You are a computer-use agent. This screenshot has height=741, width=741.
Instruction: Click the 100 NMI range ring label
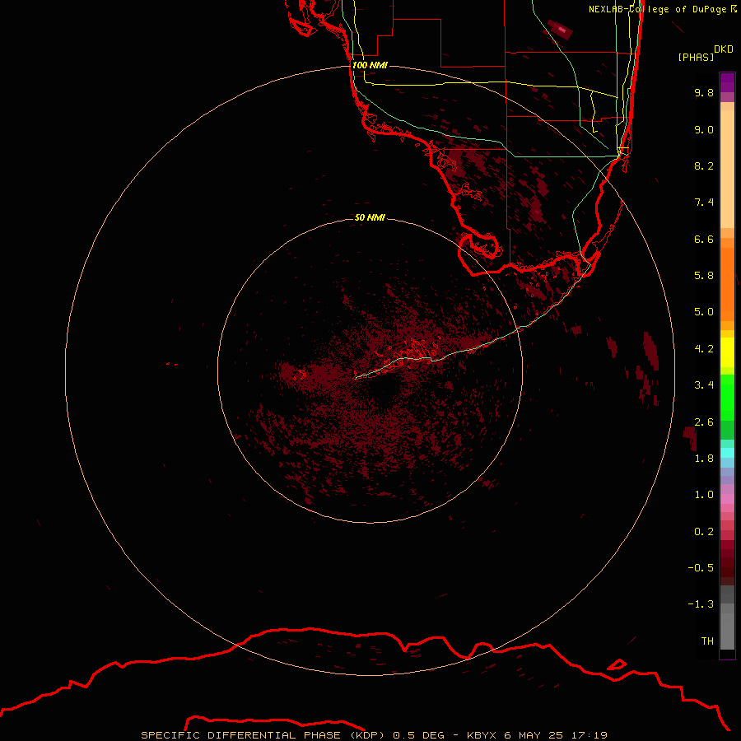(370, 65)
